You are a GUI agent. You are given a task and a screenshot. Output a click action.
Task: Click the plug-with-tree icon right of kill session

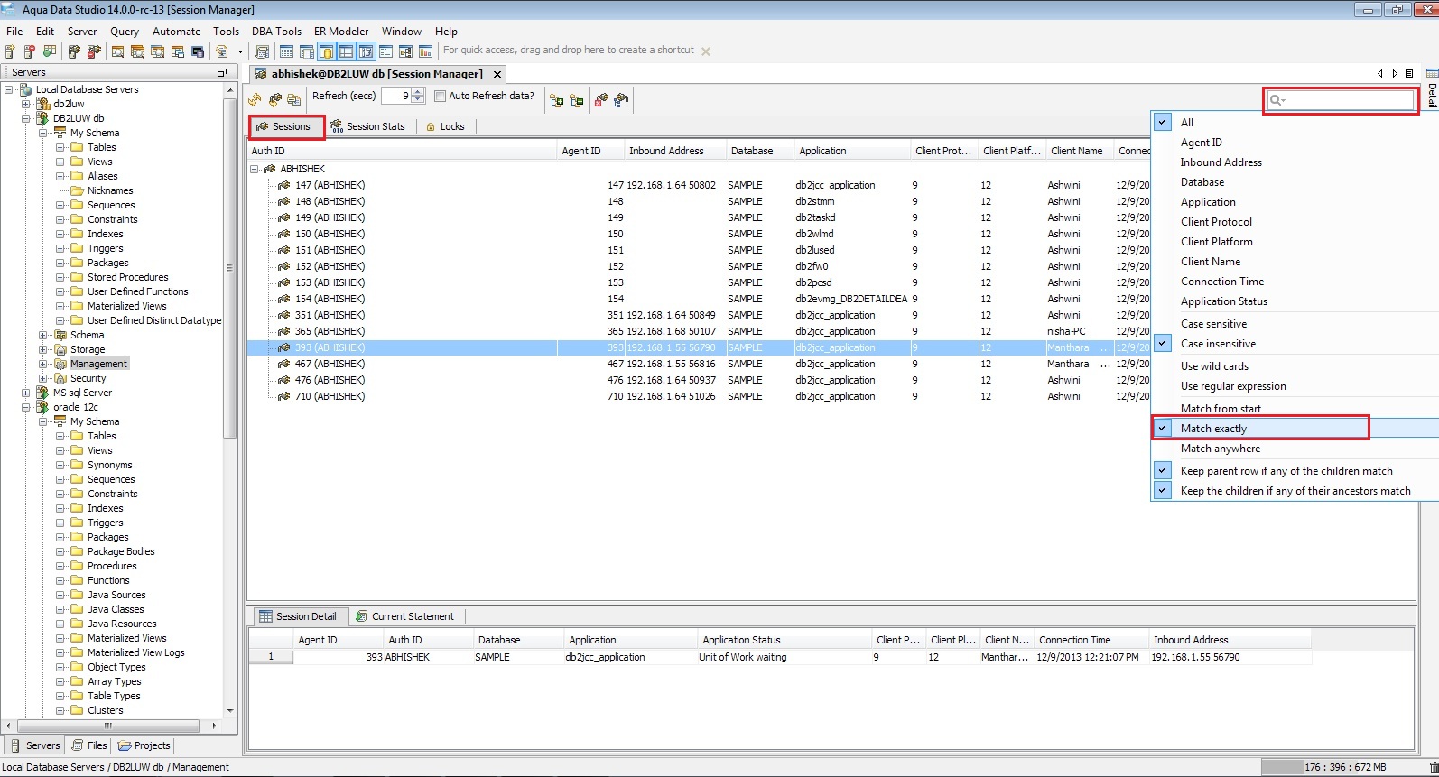pyautogui.click(x=621, y=99)
